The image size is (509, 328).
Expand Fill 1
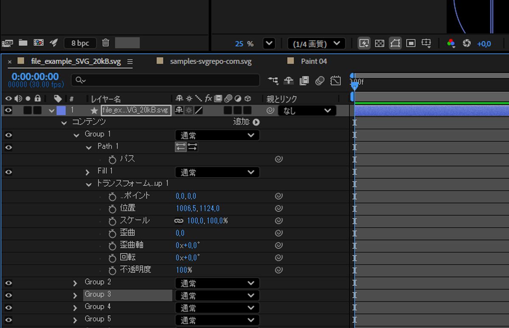click(88, 172)
